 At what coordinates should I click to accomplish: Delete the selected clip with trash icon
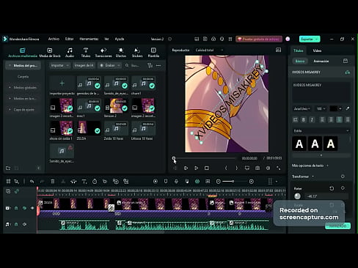[53, 182]
